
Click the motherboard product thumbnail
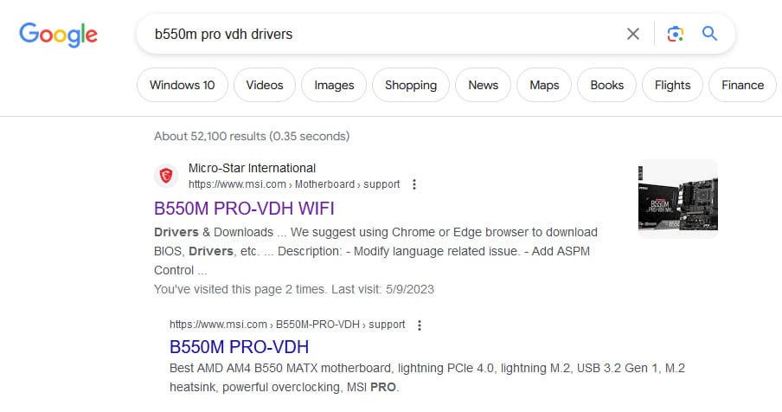677,198
